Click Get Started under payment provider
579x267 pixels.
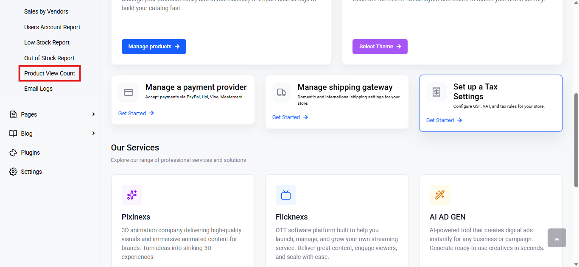136,113
